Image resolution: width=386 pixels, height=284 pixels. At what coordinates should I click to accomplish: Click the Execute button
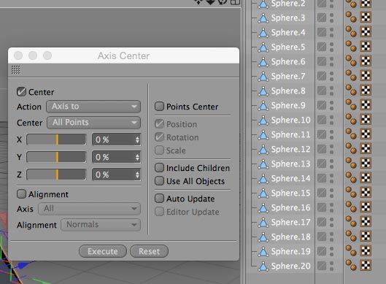[103, 251]
